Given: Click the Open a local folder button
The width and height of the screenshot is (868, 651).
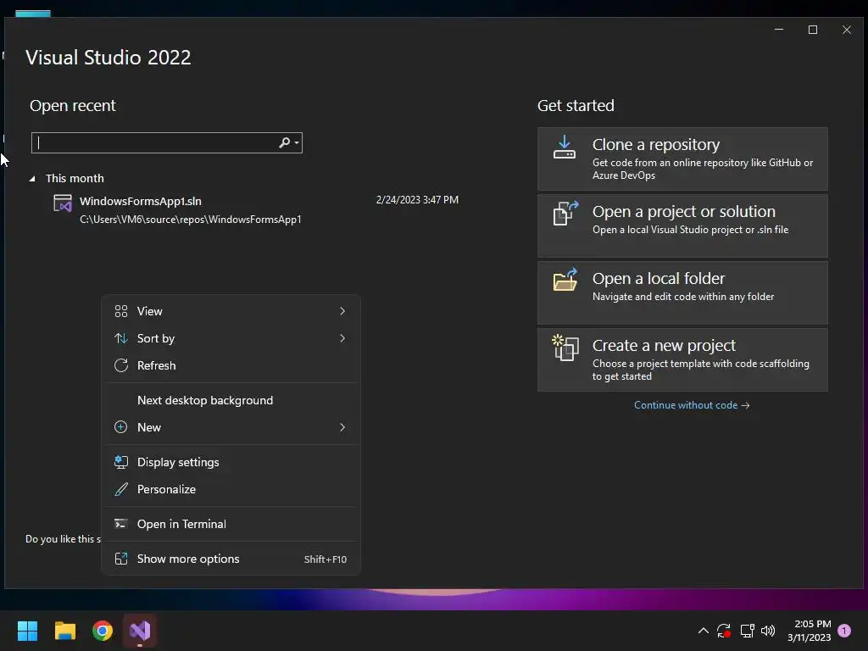Looking at the screenshot, I should point(682,292).
